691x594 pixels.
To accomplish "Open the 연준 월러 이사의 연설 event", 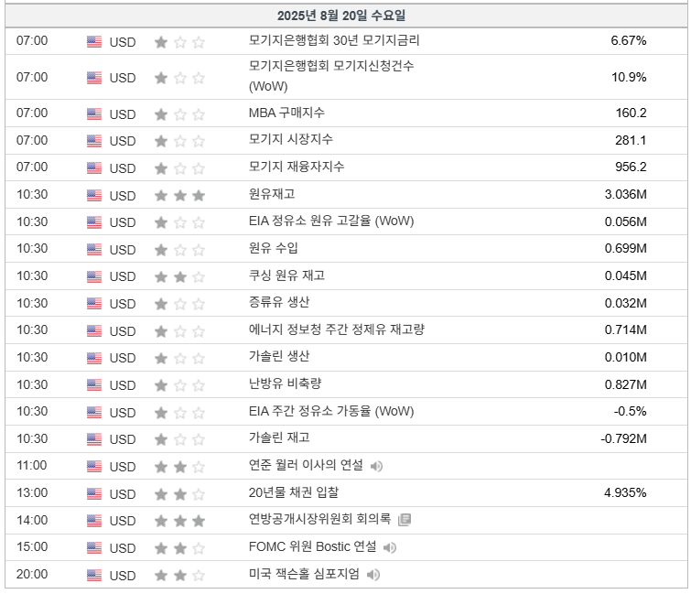I will click(x=306, y=465).
